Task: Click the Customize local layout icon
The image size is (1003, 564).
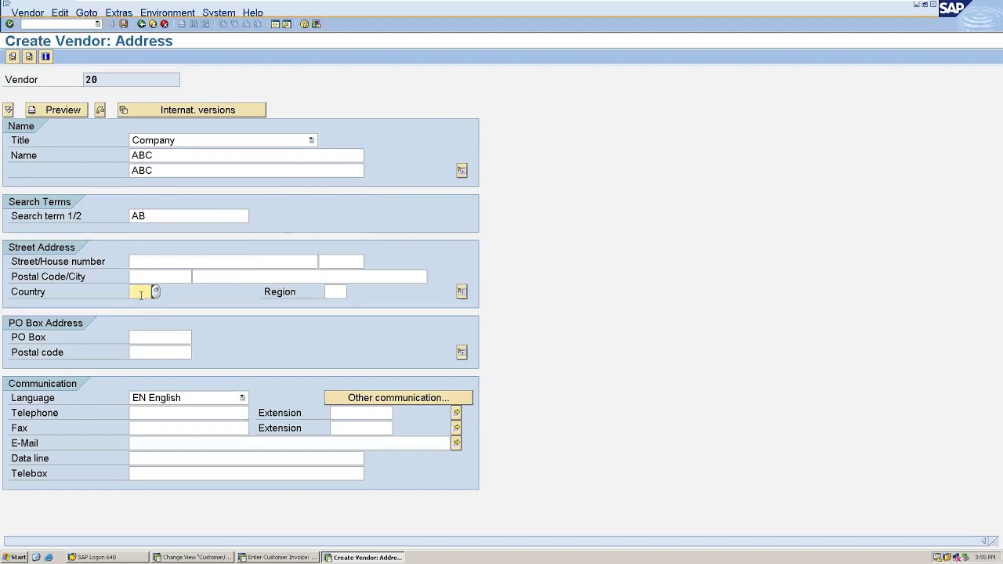Action: [x=316, y=24]
